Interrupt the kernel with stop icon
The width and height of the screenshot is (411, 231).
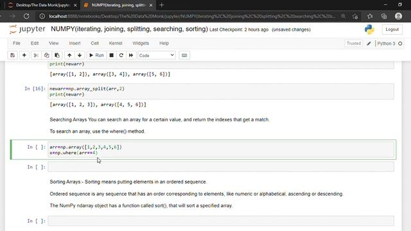point(111,55)
